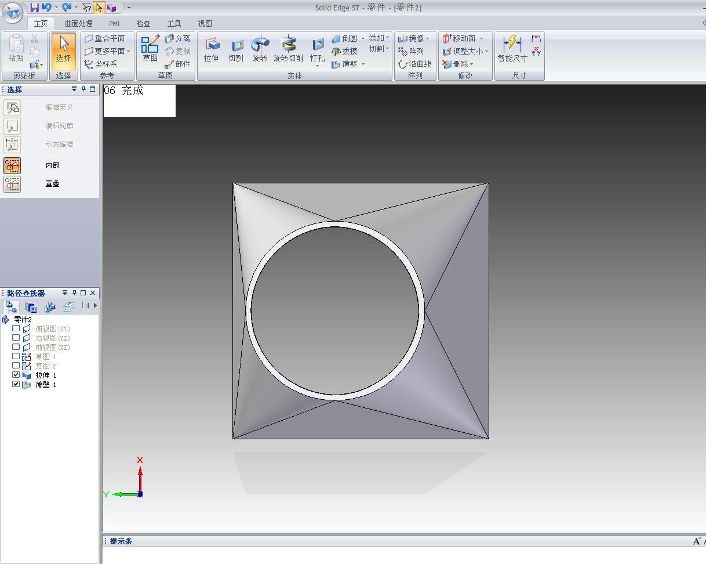
Task: Open the Solid Edge application button
Action: (x=13, y=12)
